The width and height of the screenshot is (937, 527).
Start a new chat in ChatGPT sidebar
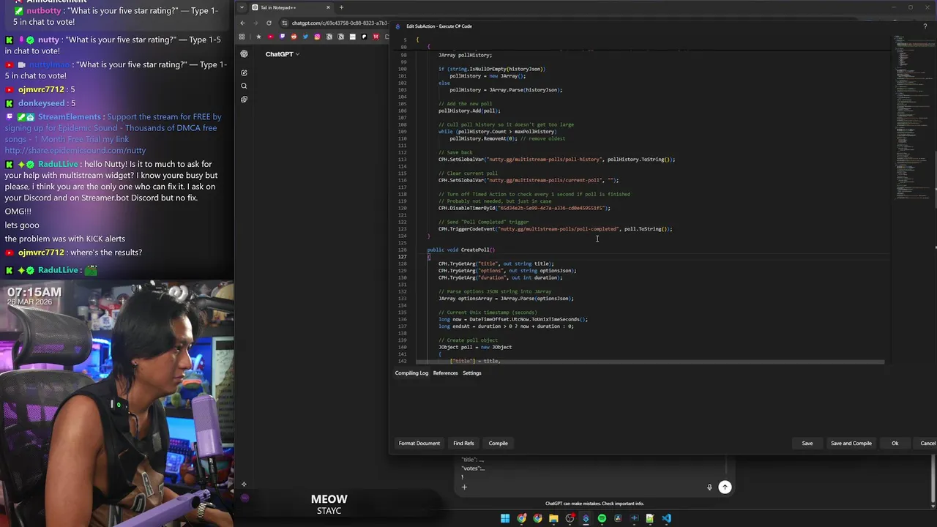tap(244, 72)
